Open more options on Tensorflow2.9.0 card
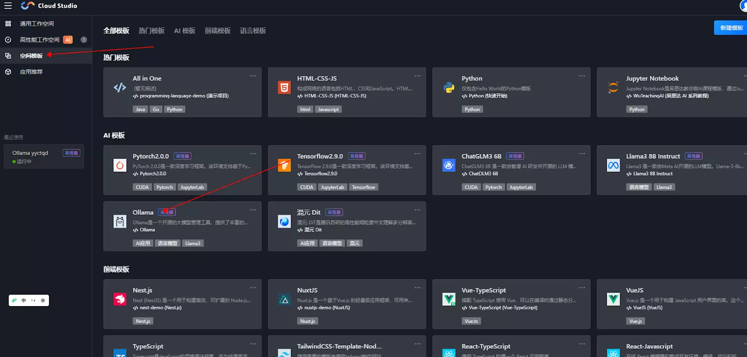747x357 pixels. [x=417, y=154]
